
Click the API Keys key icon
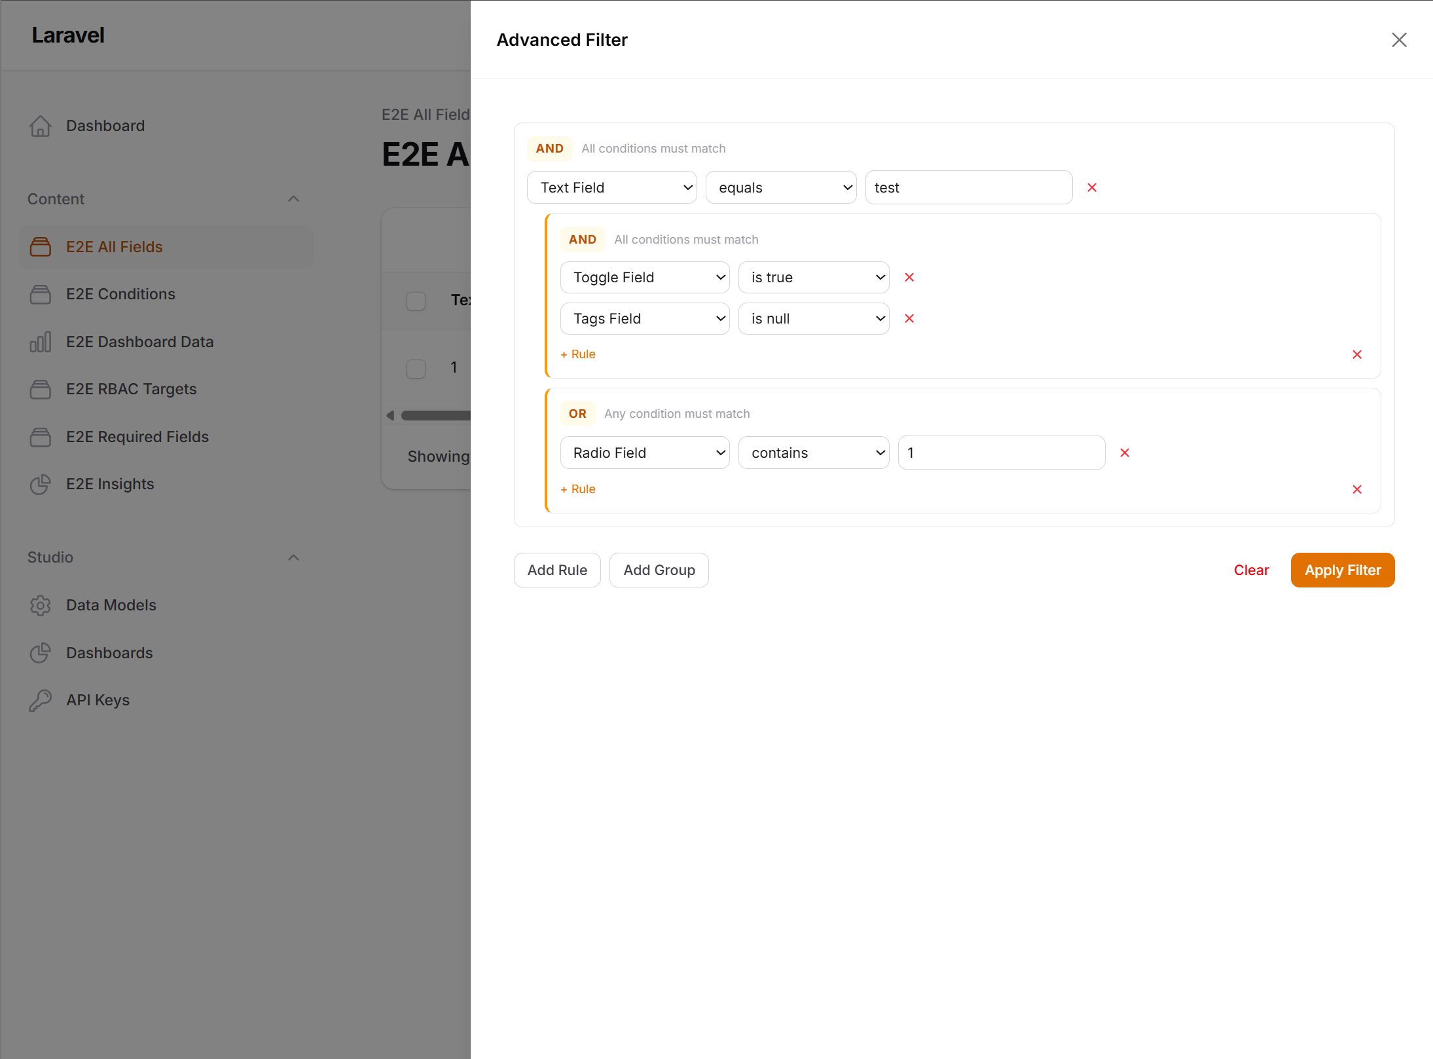point(40,700)
